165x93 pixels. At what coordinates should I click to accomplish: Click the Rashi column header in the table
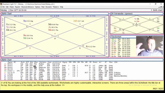(x=22, y=62)
